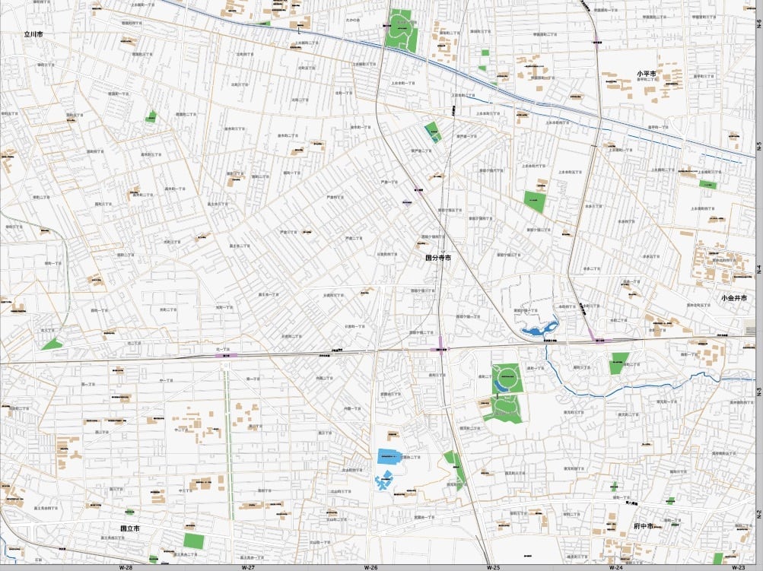Click the 国分寺市 city label
Image resolution: width=763 pixels, height=571 pixels.
[x=438, y=258]
